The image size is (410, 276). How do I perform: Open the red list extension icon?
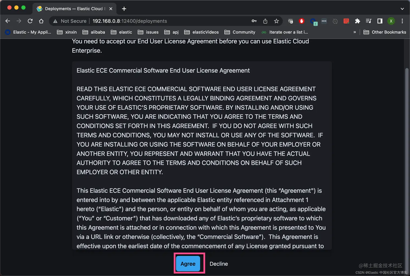(346, 21)
